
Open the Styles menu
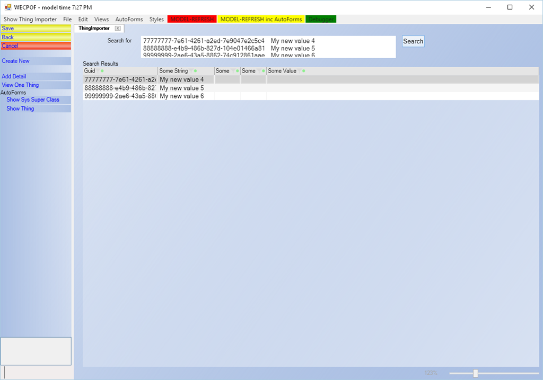tap(156, 19)
